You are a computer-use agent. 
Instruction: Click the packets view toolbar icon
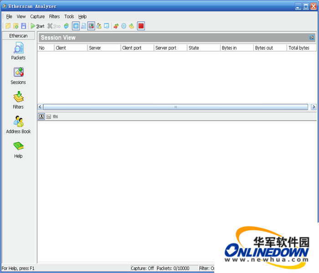click(x=83, y=26)
